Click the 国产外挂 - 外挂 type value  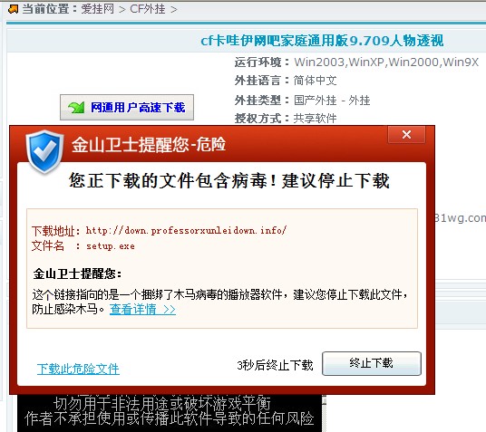click(332, 101)
